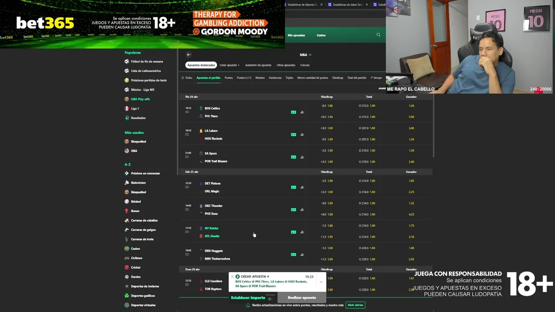Open bet builder icon for Thunder vs Suns

[x=294, y=210]
